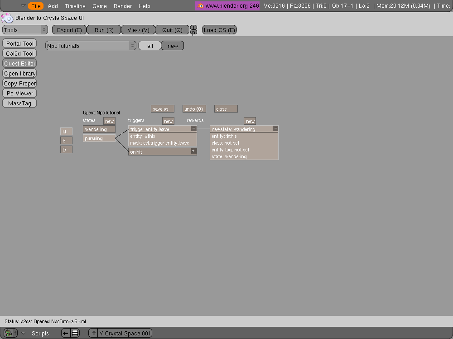Screen dimensions: 453x339
Task: Click the Export (E) button
Action: (x=69, y=30)
